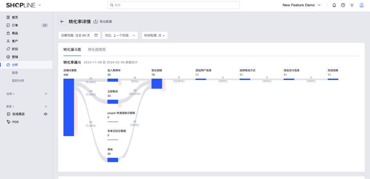This screenshot has height=179, width=370.
Task: Switch to the 转化趋势图 tab
Action: pyautogui.click(x=97, y=49)
